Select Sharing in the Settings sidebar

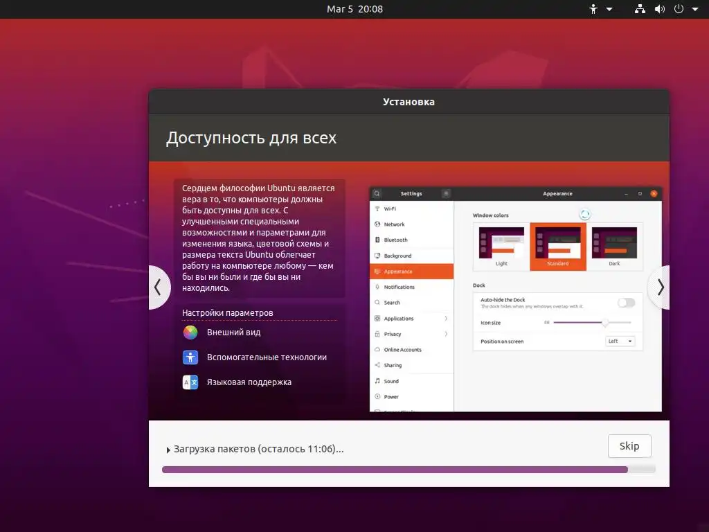pyautogui.click(x=411, y=366)
